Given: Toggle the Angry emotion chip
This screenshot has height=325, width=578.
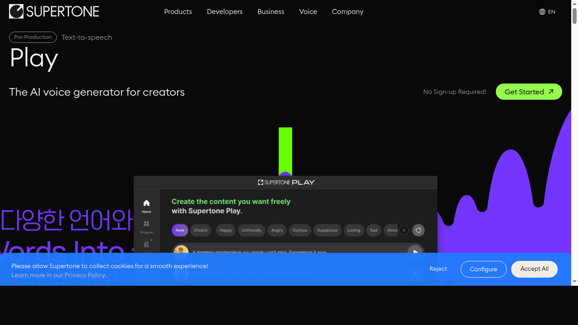Looking at the screenshot, I should point(277,230).
